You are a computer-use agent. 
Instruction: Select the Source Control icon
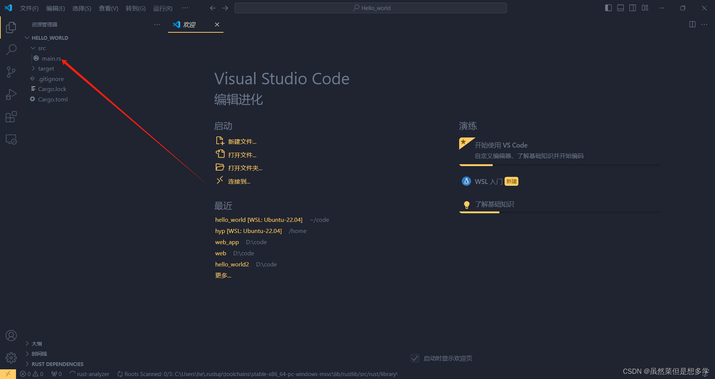(11, 72)
